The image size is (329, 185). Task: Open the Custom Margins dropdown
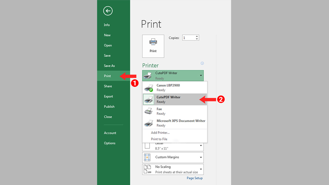pyautogui.click(x=201, y=157)
